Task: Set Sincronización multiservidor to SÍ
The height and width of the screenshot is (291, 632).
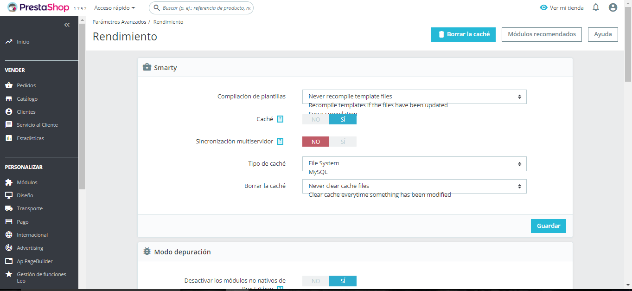Action: point(343,142)
